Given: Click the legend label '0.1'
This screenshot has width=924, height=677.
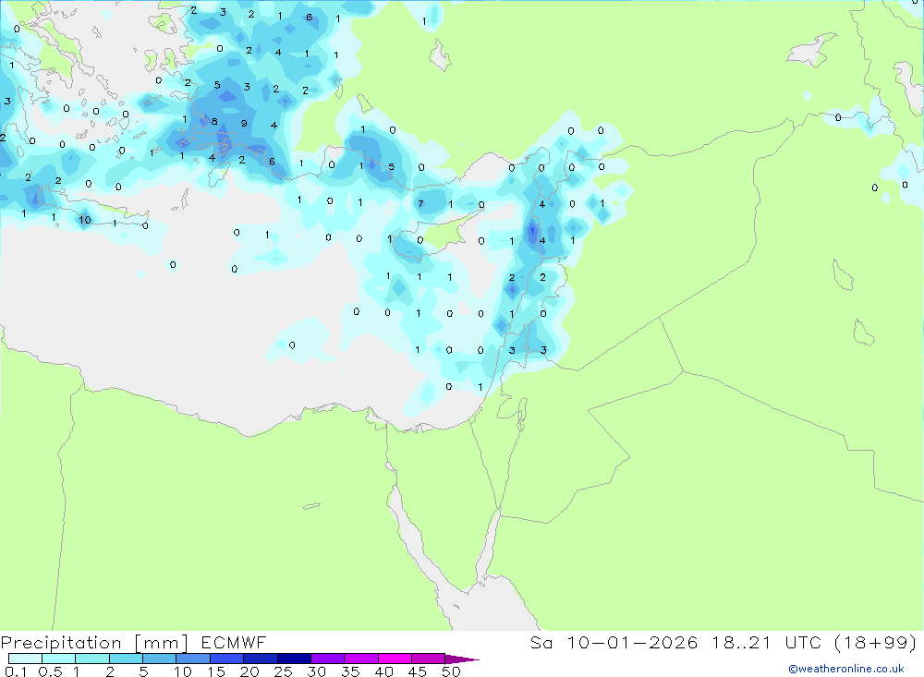Looking at the screenshot, I should [x=16, y=671].
